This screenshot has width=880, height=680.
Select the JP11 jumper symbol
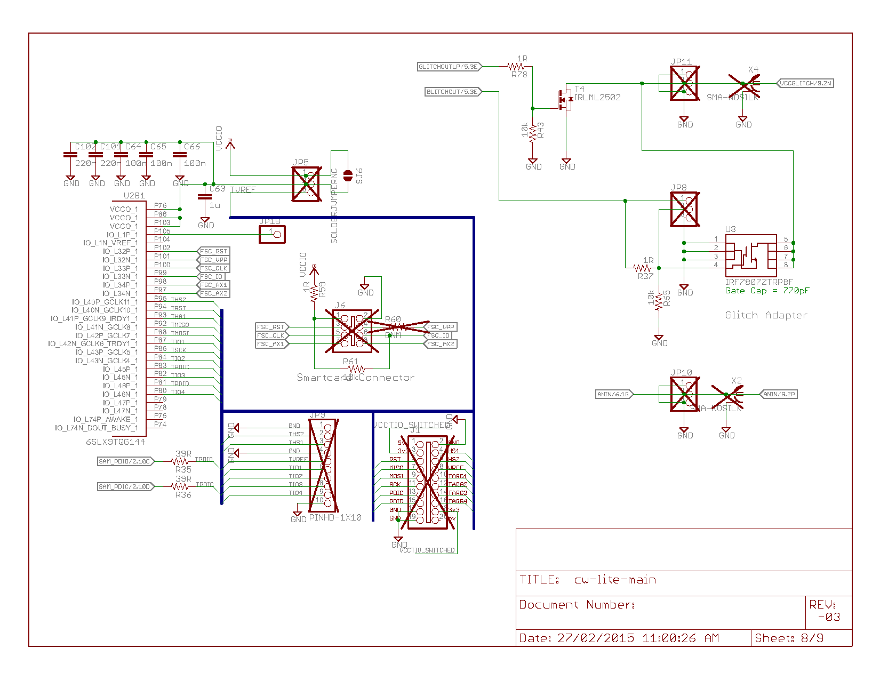click(x=684, y=83)
